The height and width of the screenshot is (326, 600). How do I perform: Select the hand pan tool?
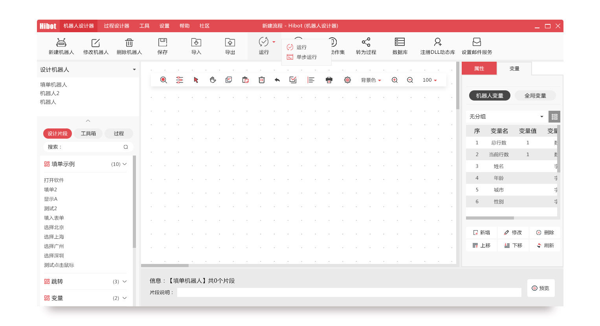click(213, 80)
